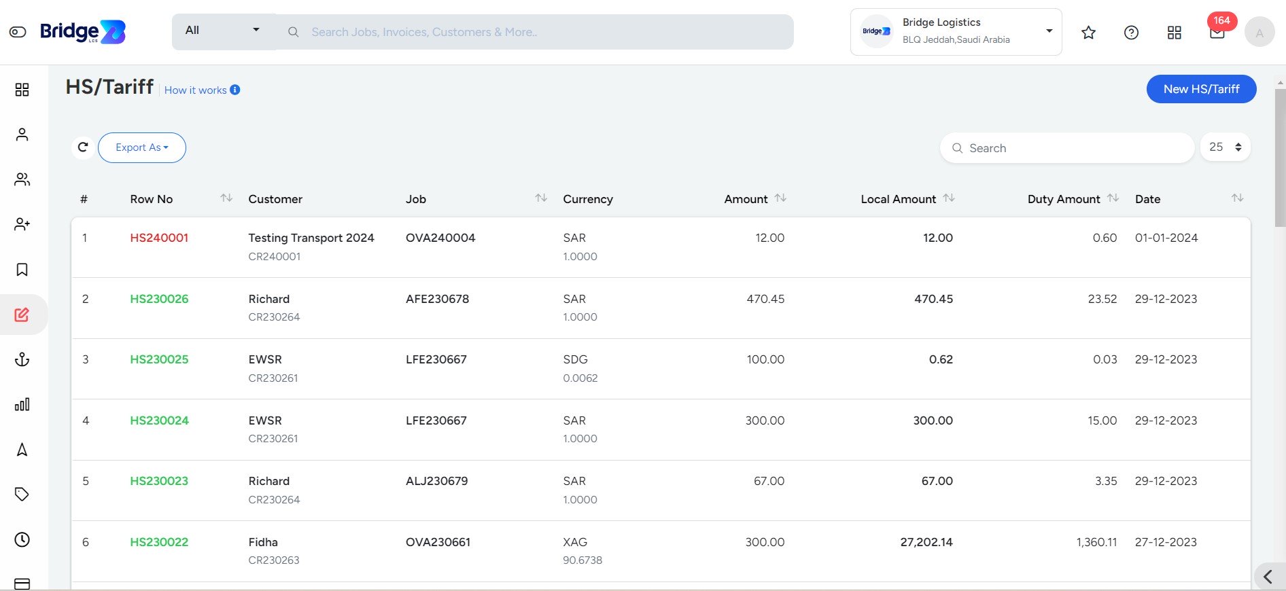Open the add user icon in the sidebar
The height and width of the screenshot is (591, 1286).
tap(22, 224)
